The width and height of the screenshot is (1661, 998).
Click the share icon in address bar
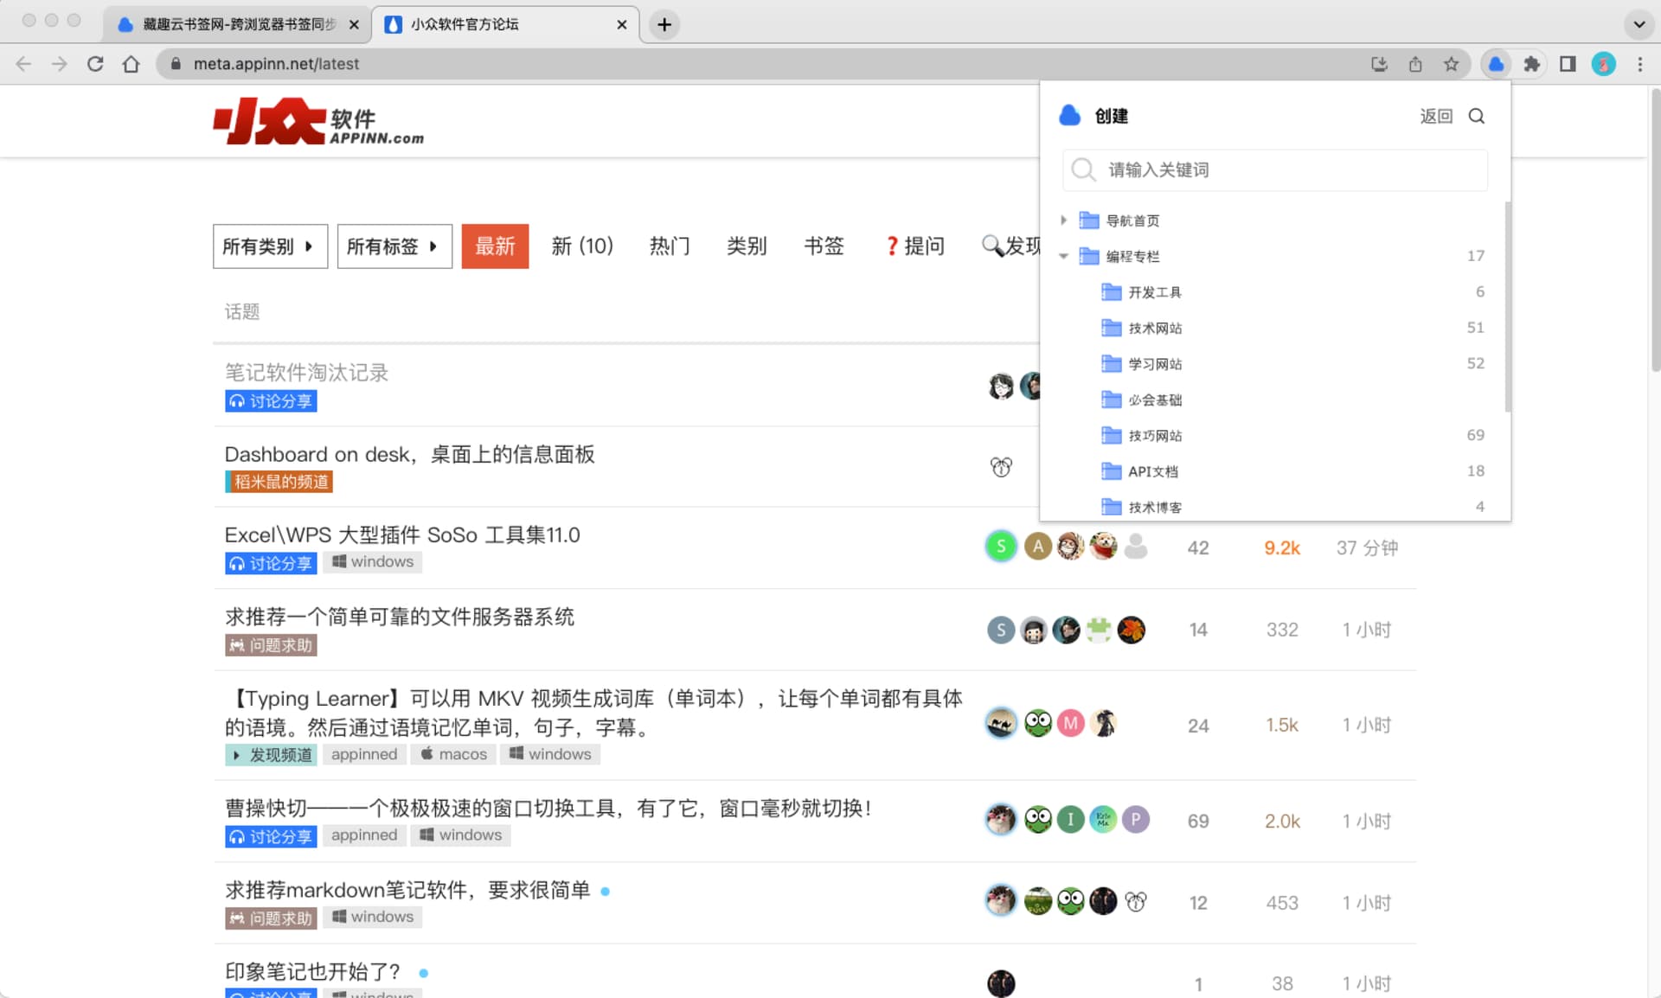coord(1415,64)
